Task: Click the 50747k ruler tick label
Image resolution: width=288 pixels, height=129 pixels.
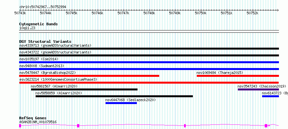Action: [x=123, y=13]
